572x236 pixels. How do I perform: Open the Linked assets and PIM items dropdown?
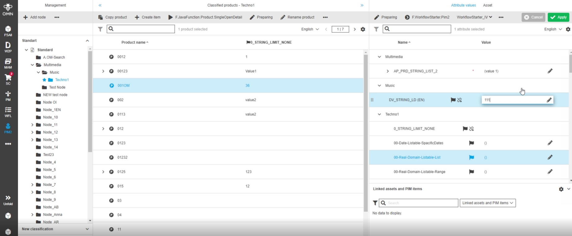click(x=487, y=203)
